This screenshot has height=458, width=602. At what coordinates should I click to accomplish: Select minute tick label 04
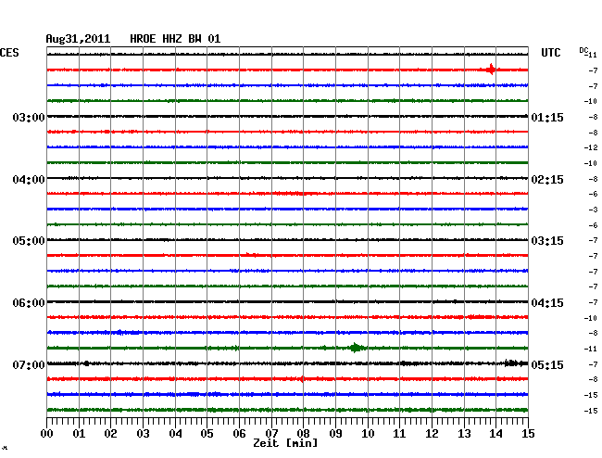click(x=175, y=434)
